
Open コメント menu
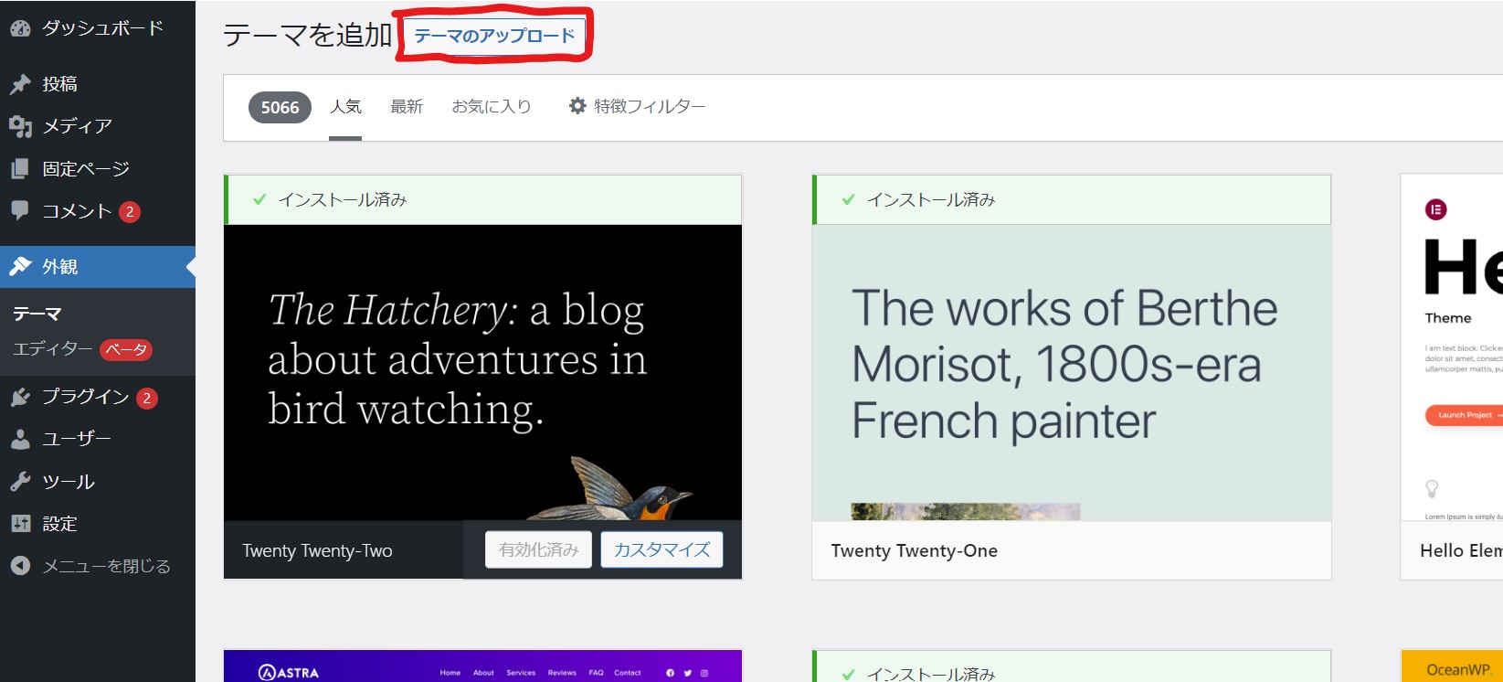[98, 211]
